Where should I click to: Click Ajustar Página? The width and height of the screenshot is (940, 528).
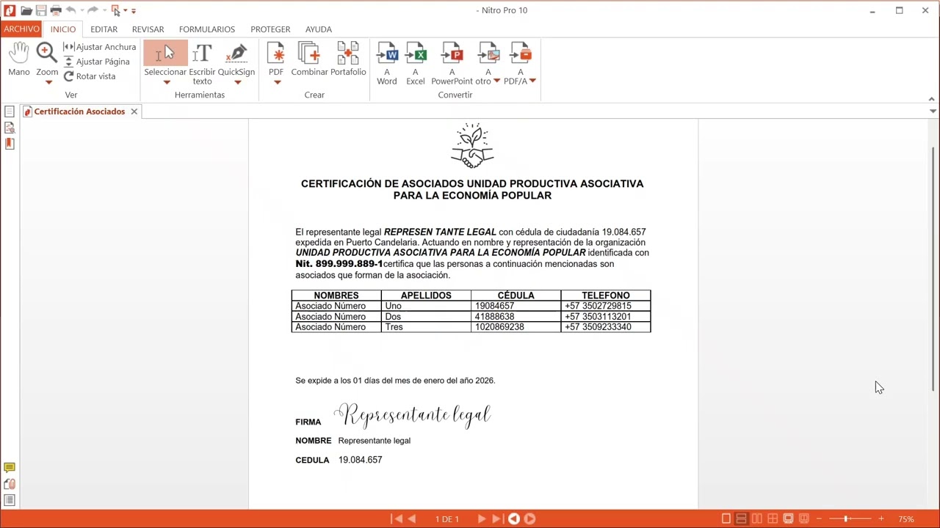(x=97, y=62)
